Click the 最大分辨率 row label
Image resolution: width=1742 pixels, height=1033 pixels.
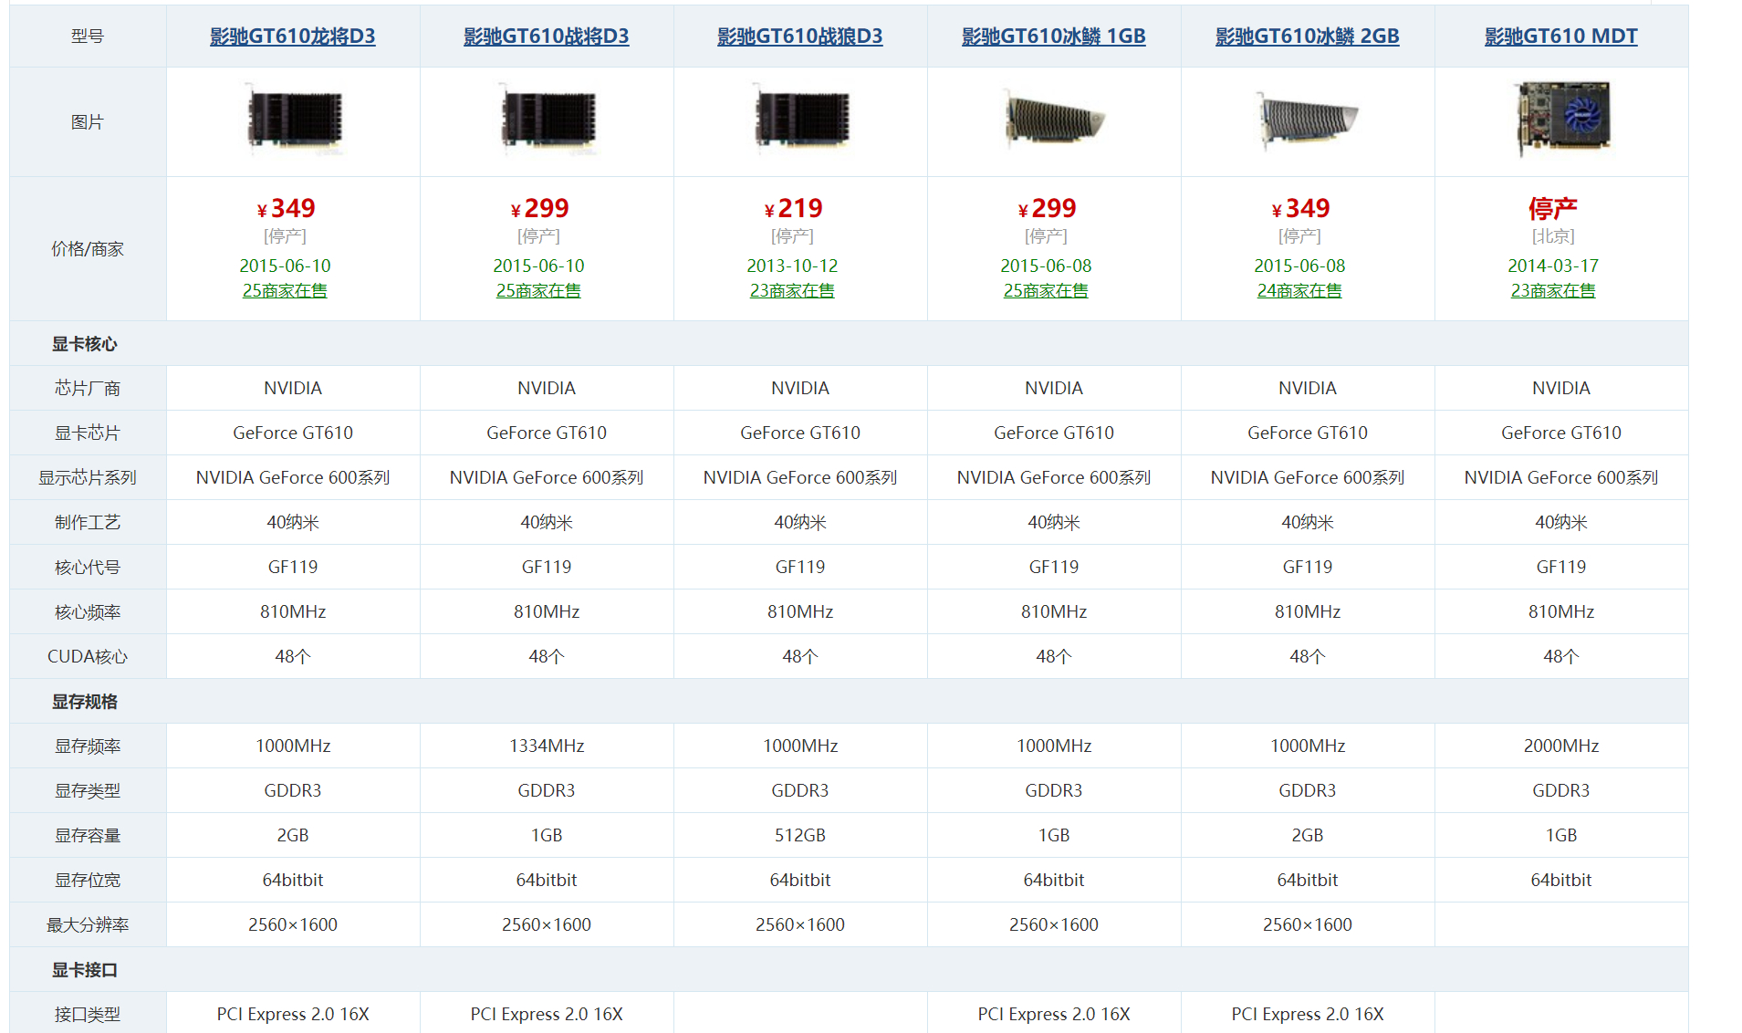88,924
